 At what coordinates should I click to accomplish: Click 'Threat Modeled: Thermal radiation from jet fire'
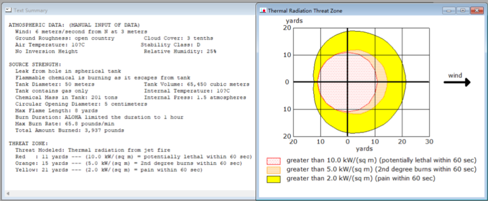tap(93, 150)
